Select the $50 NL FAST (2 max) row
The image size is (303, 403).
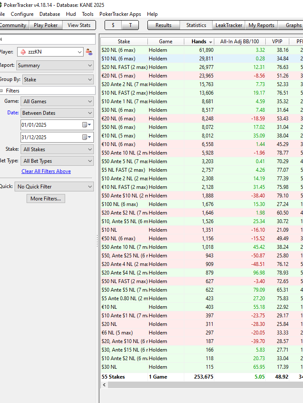202,281
